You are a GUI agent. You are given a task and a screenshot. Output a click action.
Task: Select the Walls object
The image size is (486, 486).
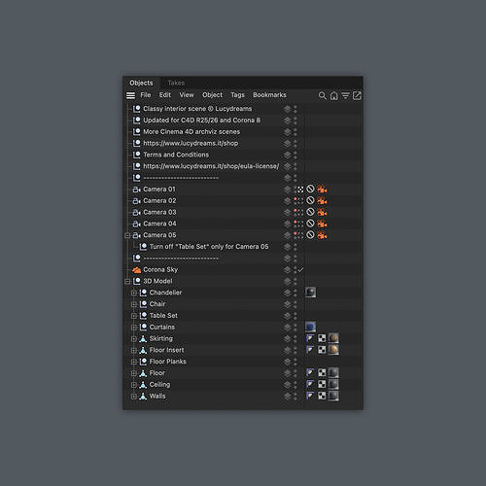[x=157, y=396]
